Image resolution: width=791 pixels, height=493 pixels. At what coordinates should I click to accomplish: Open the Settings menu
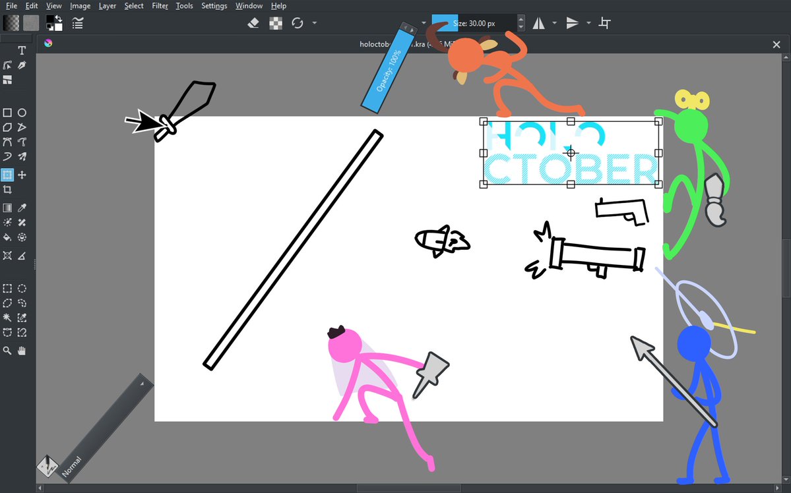pos(214,5)
